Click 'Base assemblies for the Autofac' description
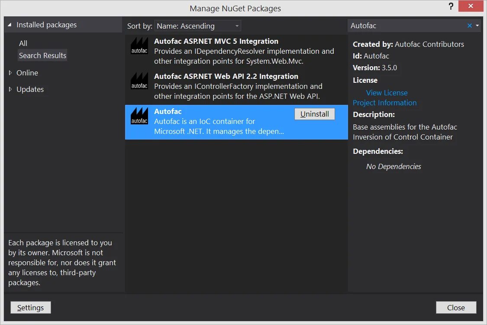Image resolution: width=487 pixels, height=325 pixels. point(405,132)
